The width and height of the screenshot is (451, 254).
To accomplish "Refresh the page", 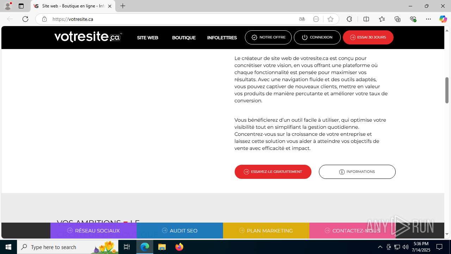I will click(25, 19).
